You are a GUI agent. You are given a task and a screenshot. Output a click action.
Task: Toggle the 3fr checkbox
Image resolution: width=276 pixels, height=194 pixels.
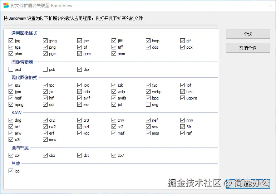183,126
